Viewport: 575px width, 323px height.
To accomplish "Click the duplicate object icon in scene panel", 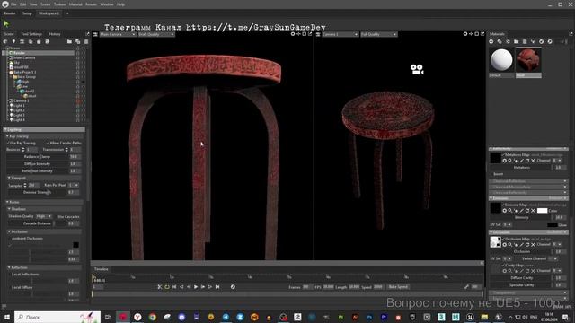I will pyautogui.click(x=78, y=42).
